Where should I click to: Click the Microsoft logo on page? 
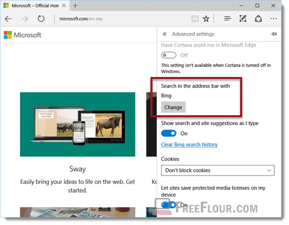(22, 35)
